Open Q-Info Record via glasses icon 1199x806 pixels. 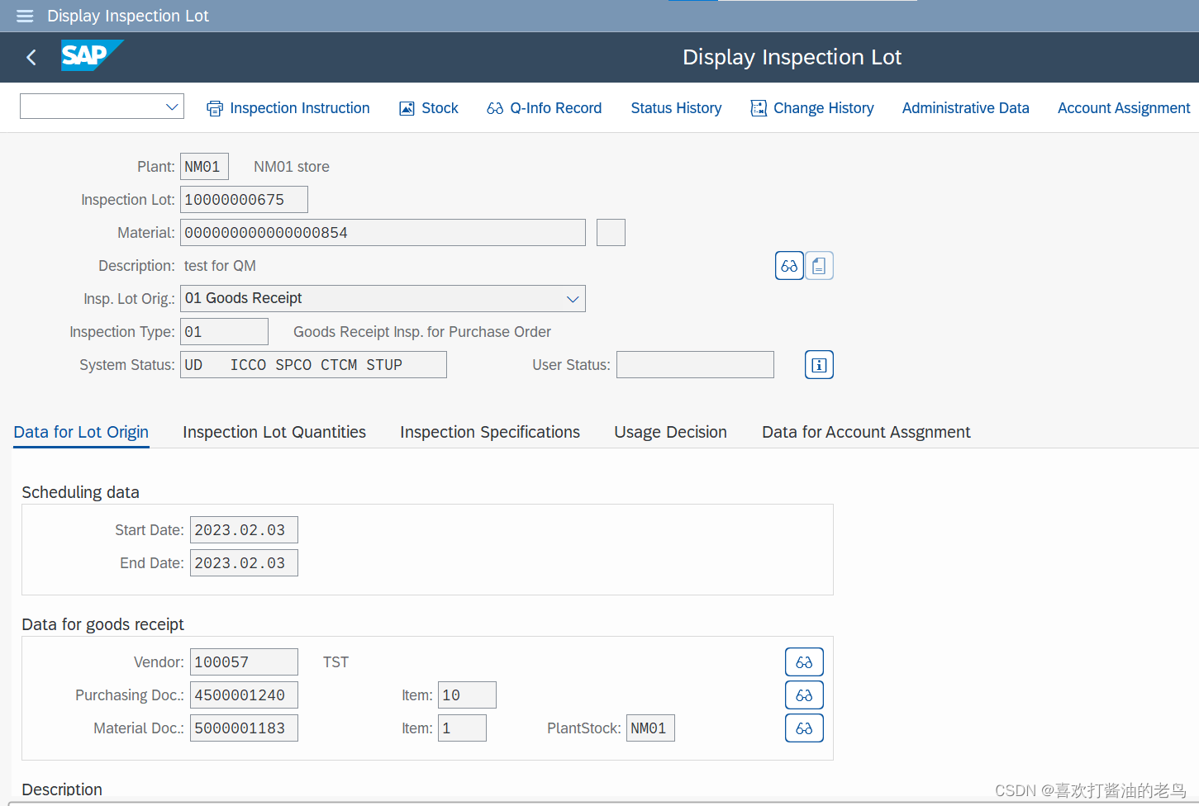494,107
